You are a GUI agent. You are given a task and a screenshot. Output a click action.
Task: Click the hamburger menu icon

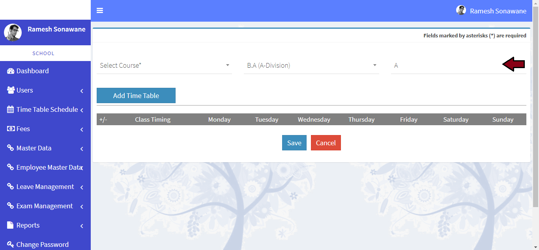[x=100, y=11]
